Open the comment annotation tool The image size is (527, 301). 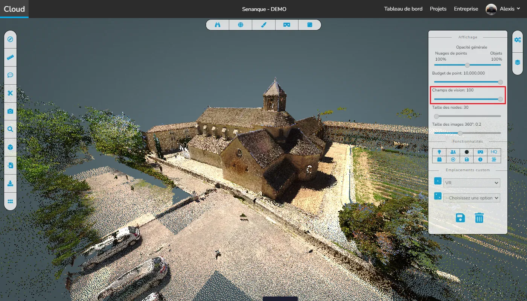tap(10, 75)
